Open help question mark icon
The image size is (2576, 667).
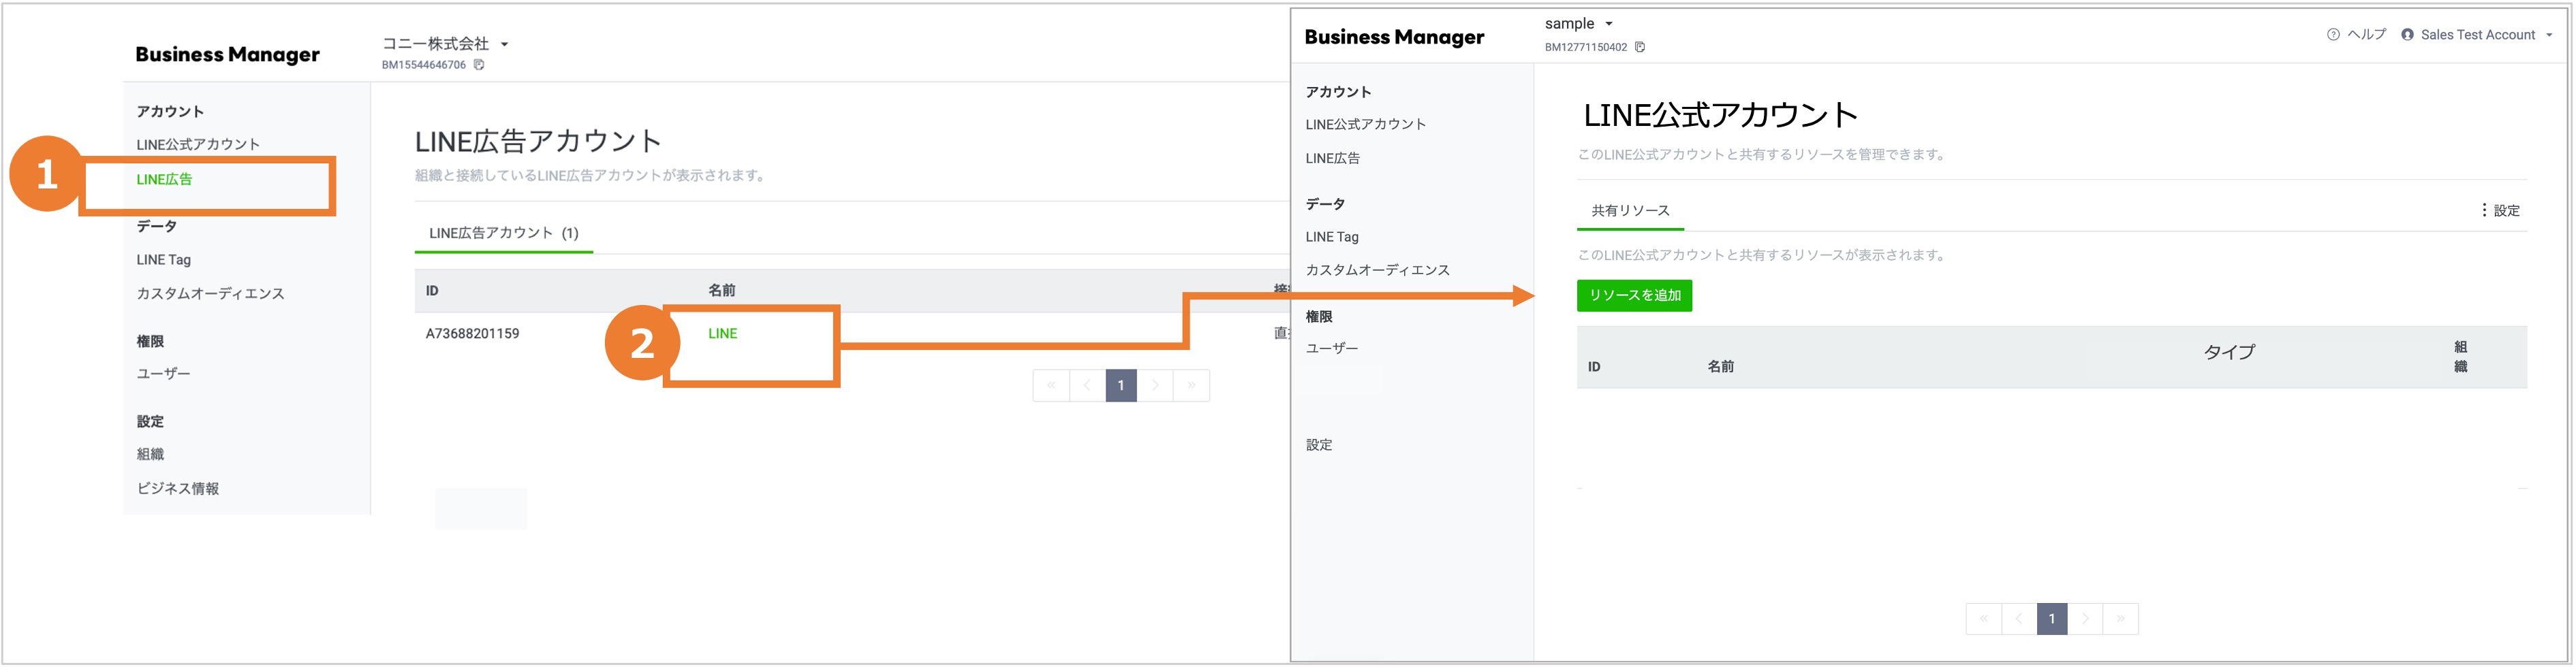[x=2333, y=34]
